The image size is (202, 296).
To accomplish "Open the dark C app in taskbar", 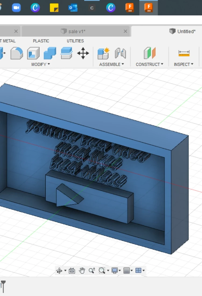I will [92, 8].
